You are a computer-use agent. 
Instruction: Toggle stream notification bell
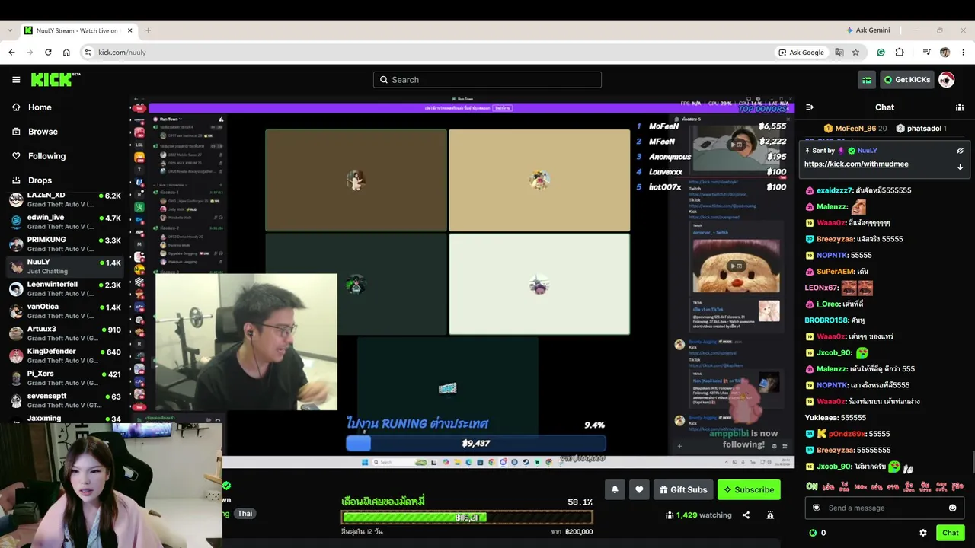[615, 489]
